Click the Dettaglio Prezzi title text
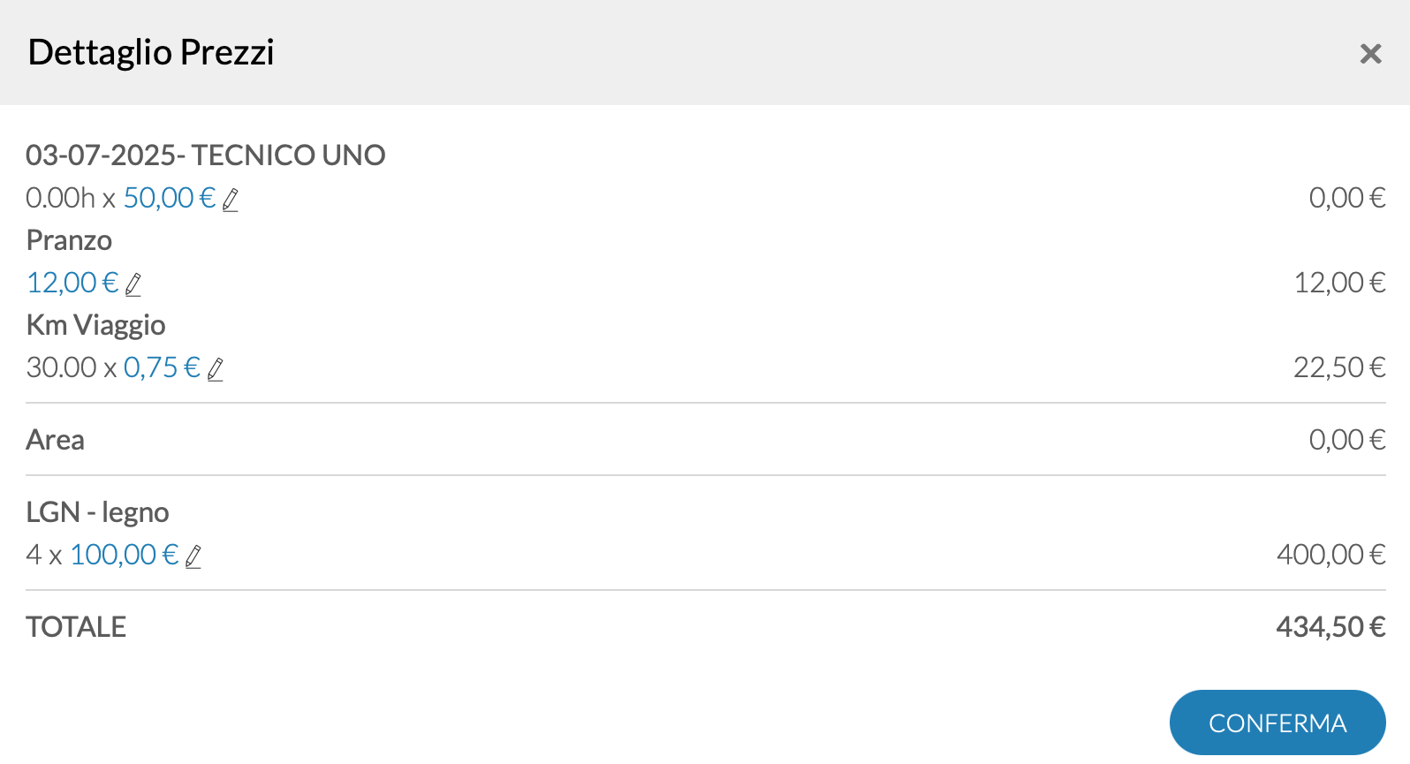This screenshot has height=764, width=1410. [x=151, y=52]
